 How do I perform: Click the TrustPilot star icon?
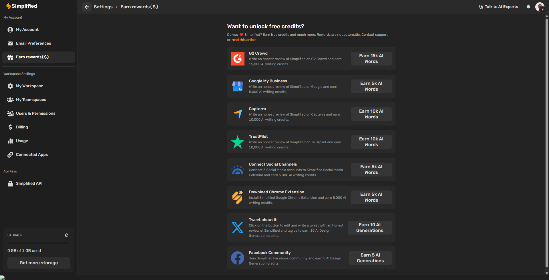click(238, 142)
